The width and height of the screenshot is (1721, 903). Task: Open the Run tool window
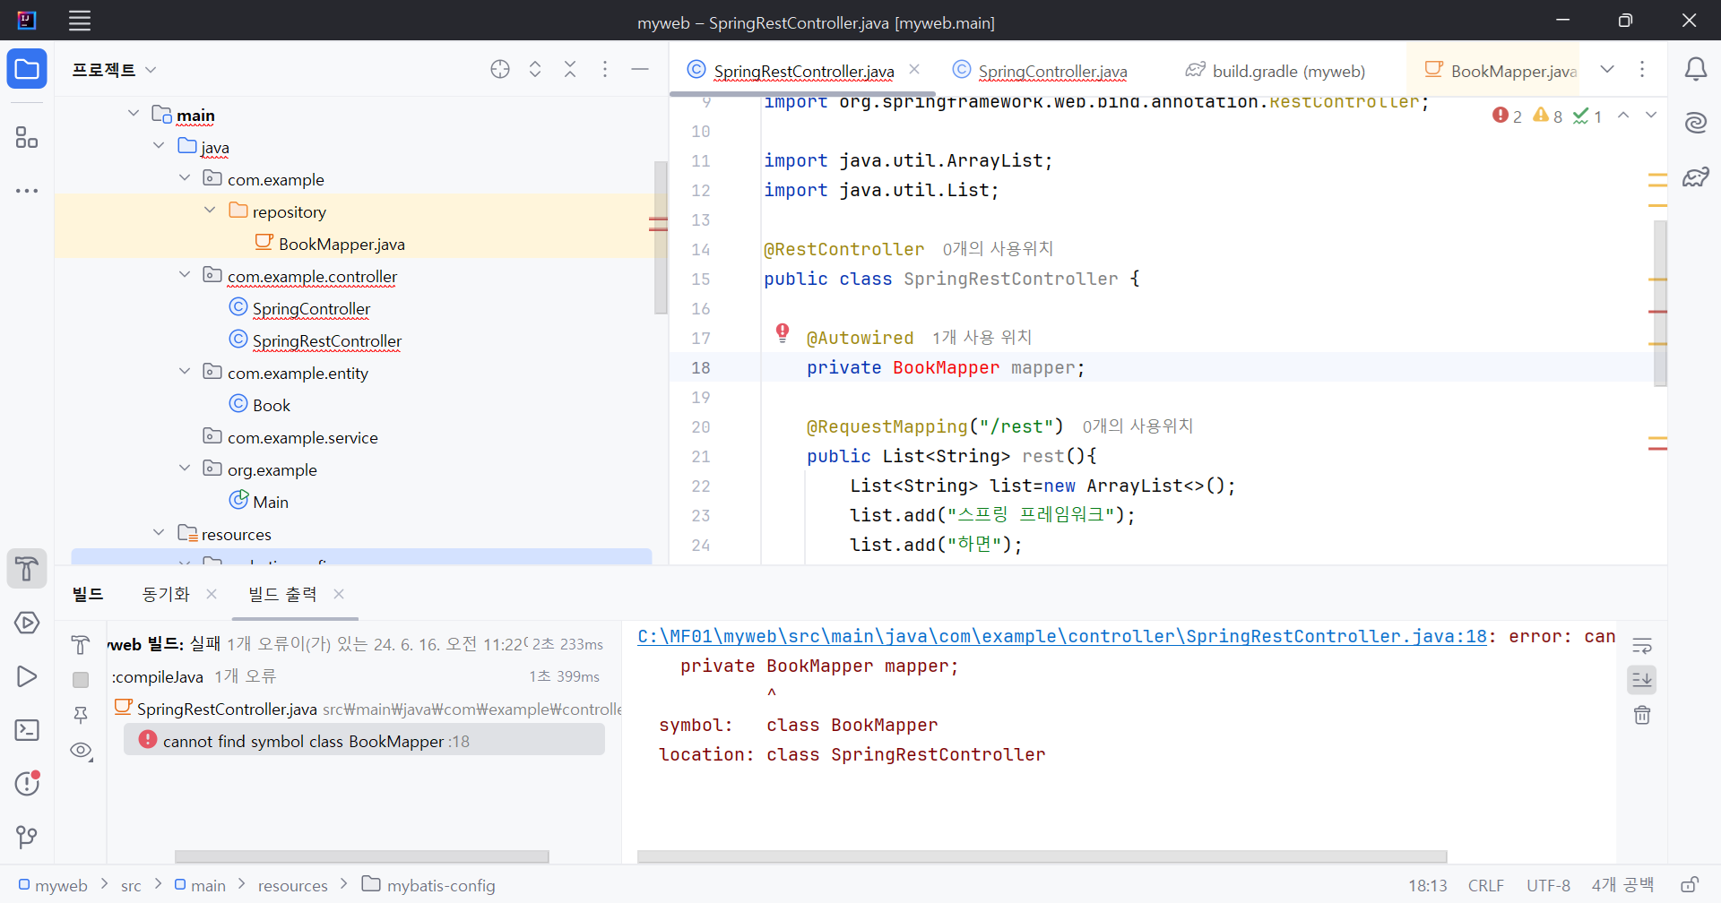[x=27, y=676]
